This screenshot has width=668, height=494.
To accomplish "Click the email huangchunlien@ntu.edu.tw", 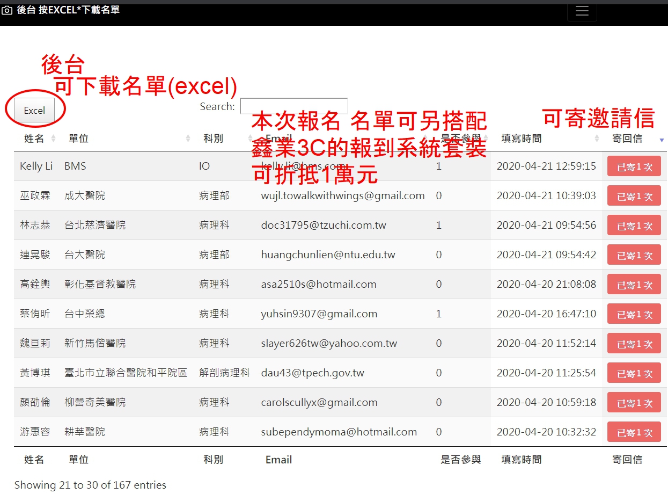I will coord(328,255).
